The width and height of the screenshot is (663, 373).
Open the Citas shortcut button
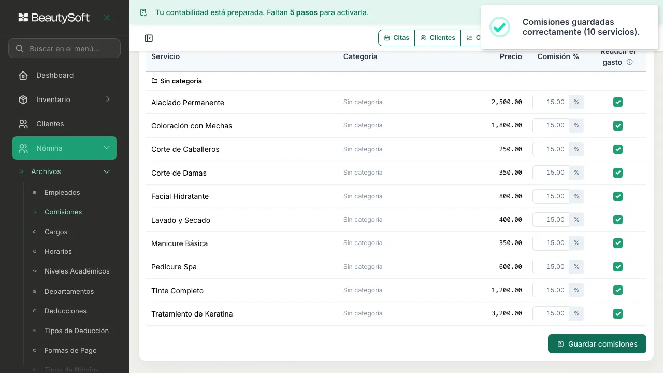click(x=397, y=38)
